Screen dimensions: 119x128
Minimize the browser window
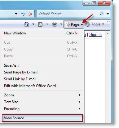[86, 3]
